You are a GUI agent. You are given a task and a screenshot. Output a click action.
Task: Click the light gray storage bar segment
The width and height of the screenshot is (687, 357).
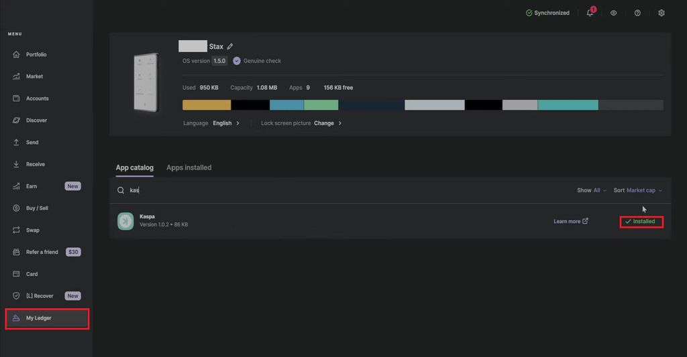435,105
